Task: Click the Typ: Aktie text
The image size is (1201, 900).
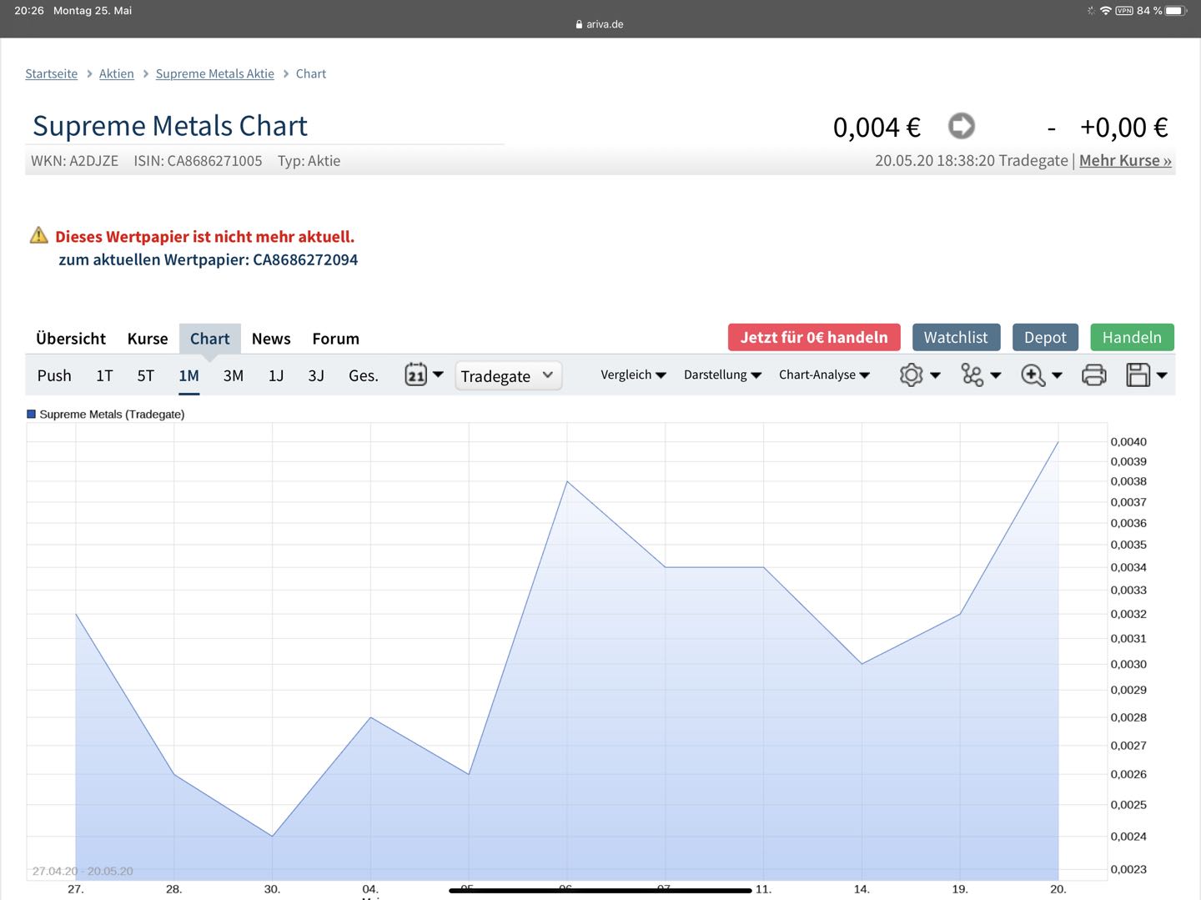Action: point(309,161)
